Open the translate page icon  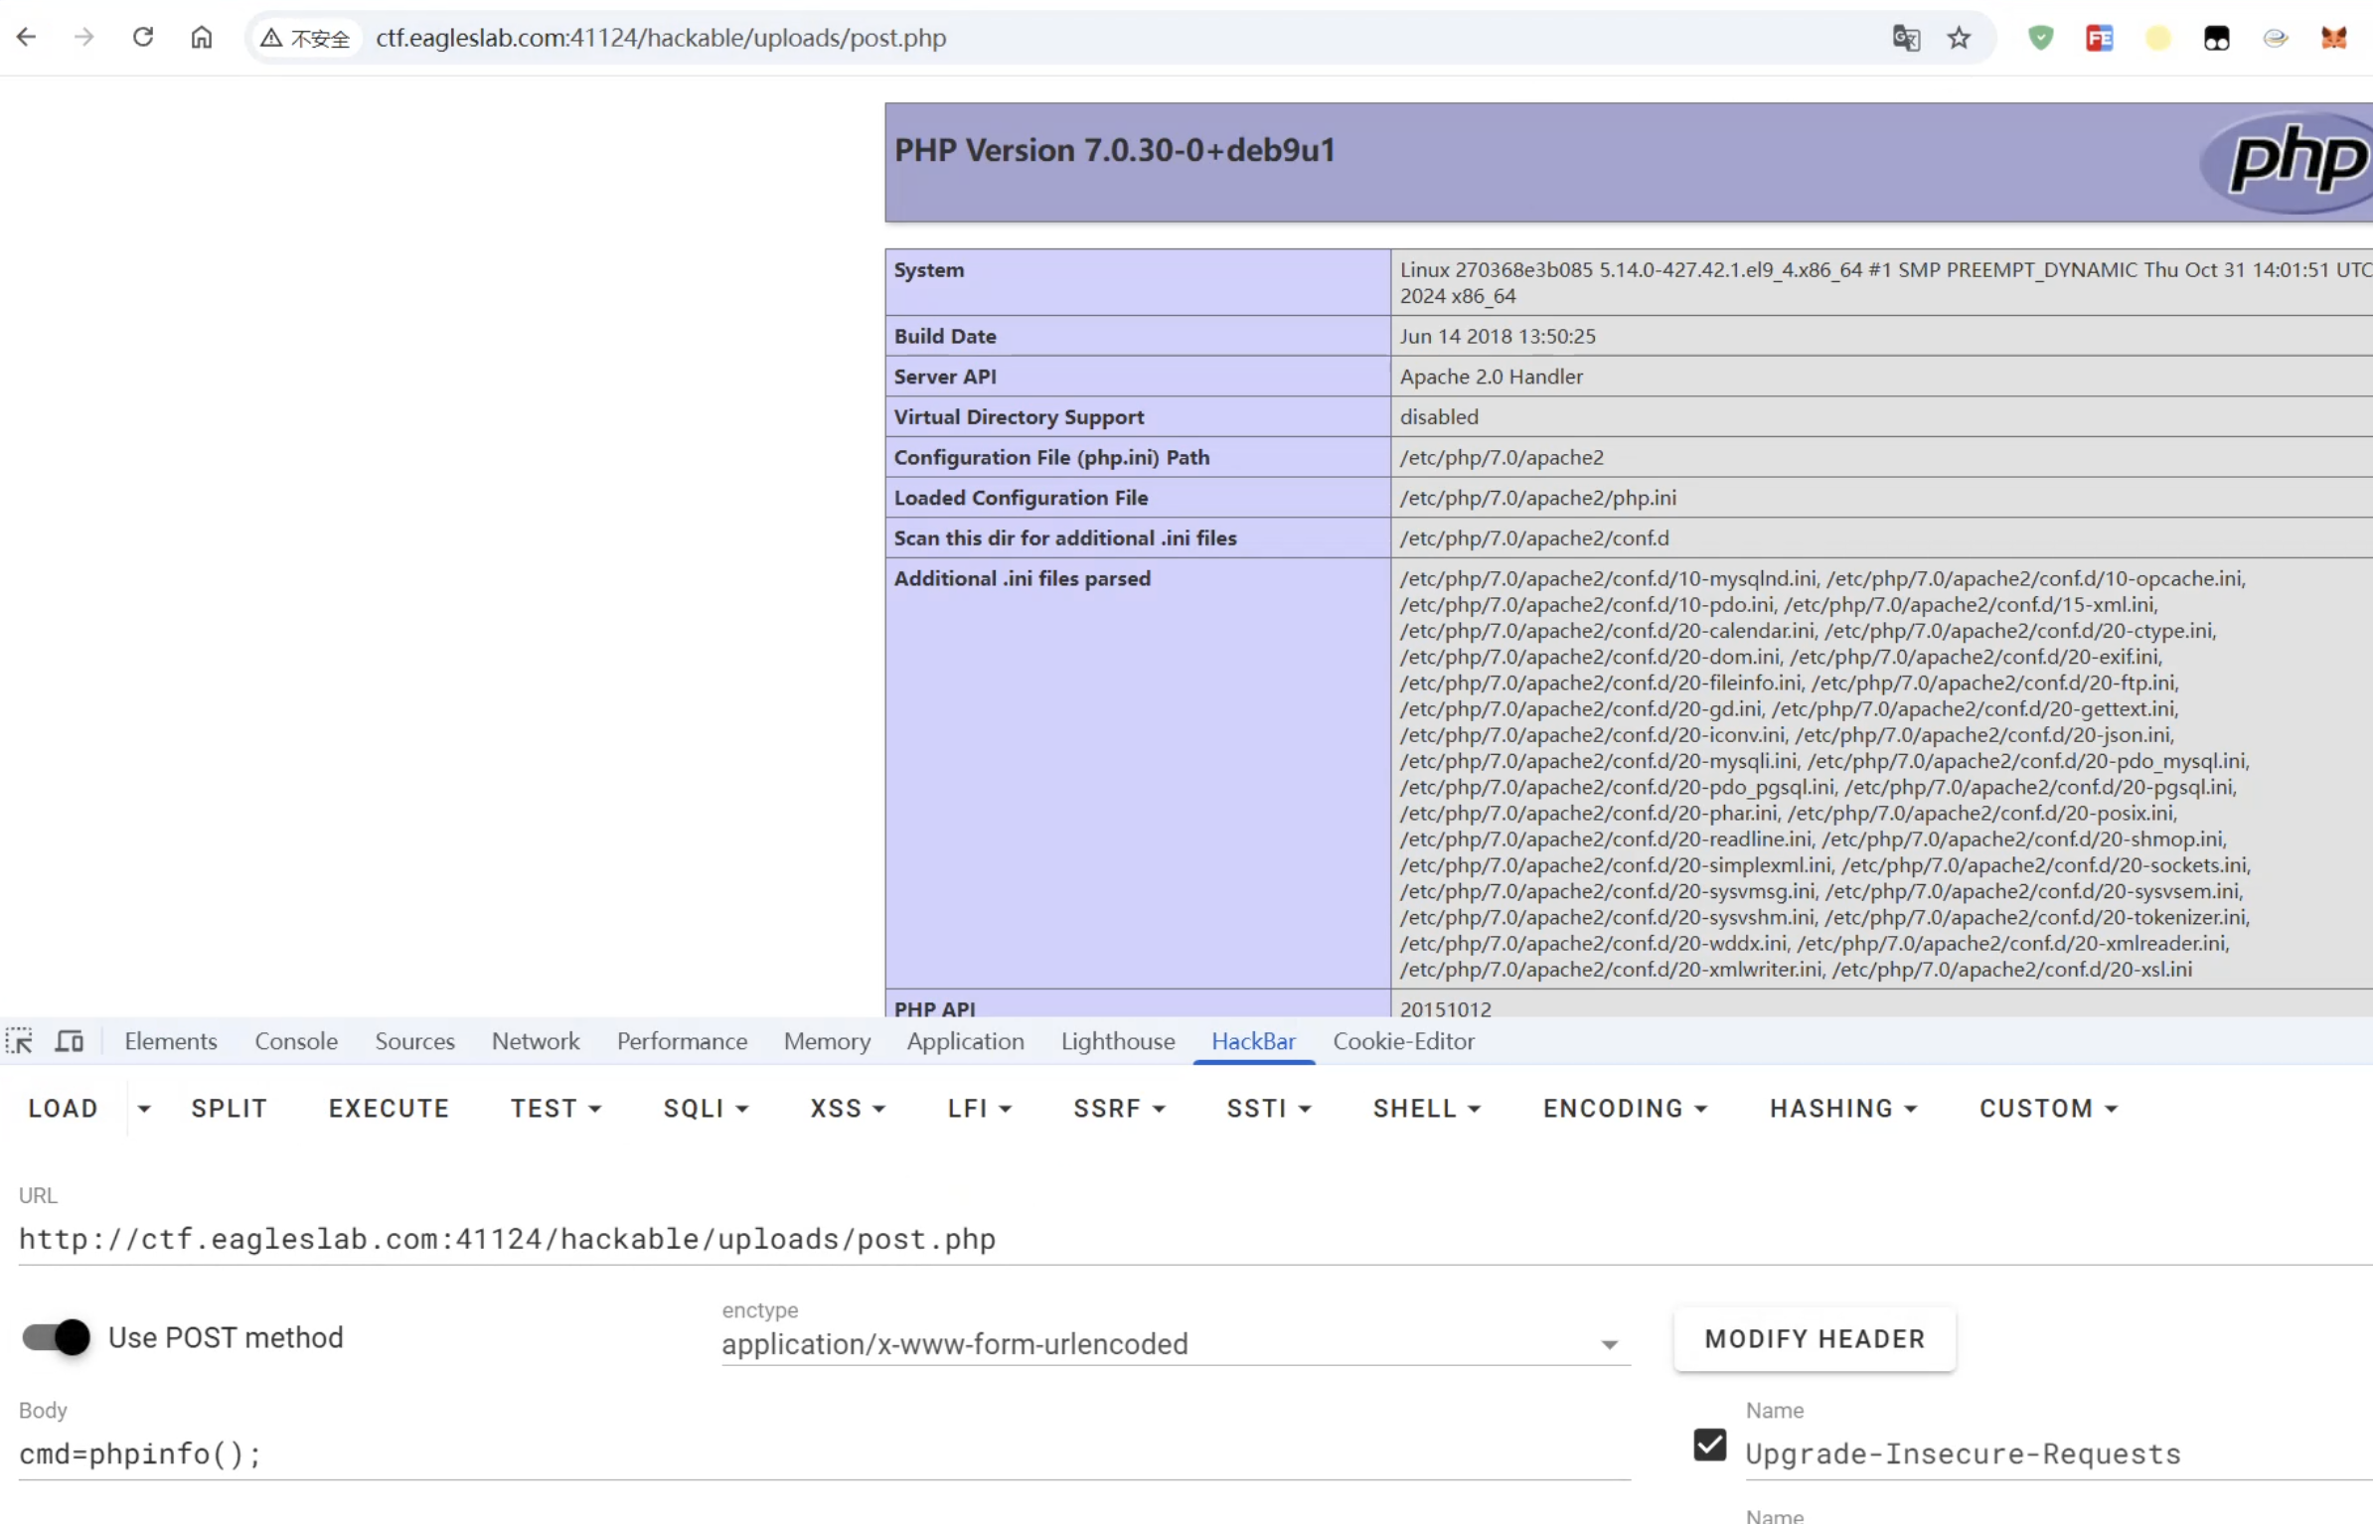(x=1905, y=39)
